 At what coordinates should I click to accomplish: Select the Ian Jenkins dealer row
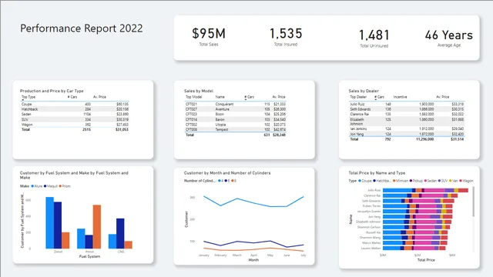(407, 128)
